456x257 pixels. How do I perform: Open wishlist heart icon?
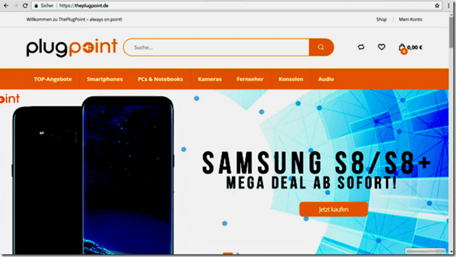click(381, 47)
